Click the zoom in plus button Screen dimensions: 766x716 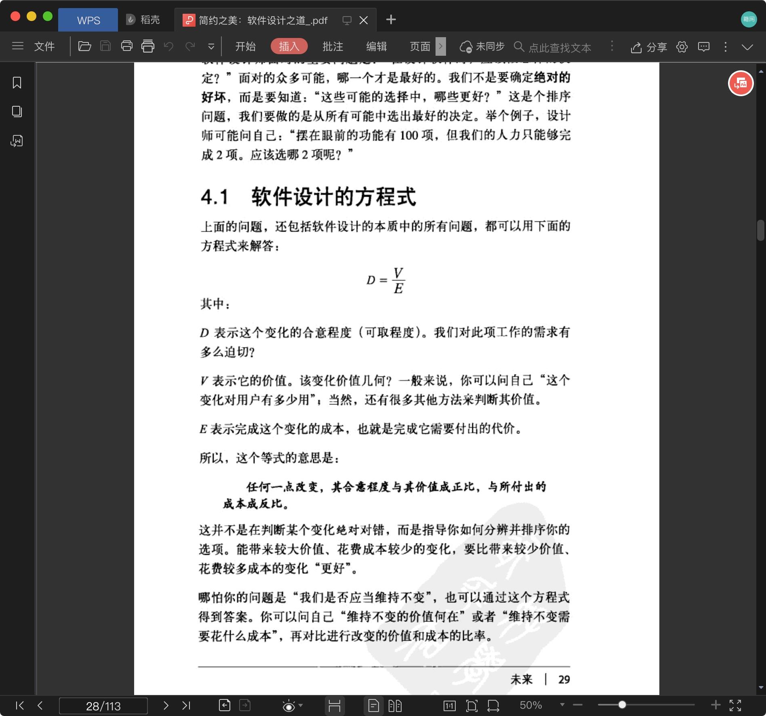point(715,705)
